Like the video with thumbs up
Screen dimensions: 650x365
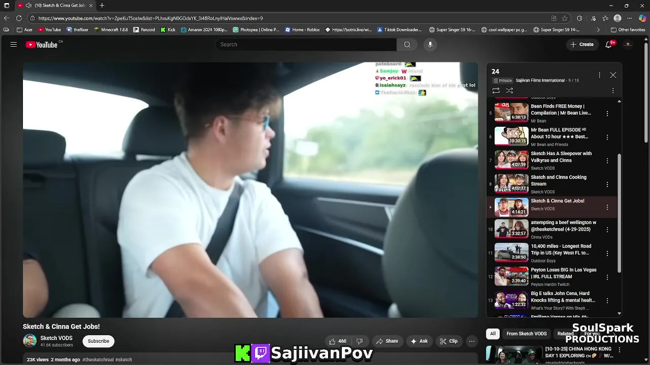[x=338, y=341]
